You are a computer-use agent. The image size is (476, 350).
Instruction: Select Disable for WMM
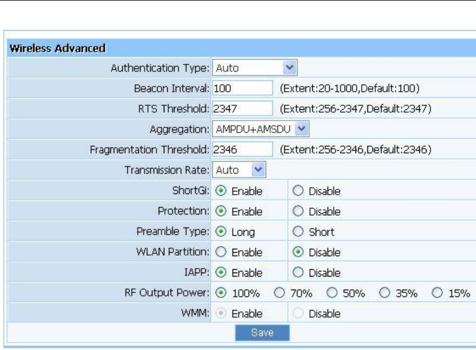[298, 313]
